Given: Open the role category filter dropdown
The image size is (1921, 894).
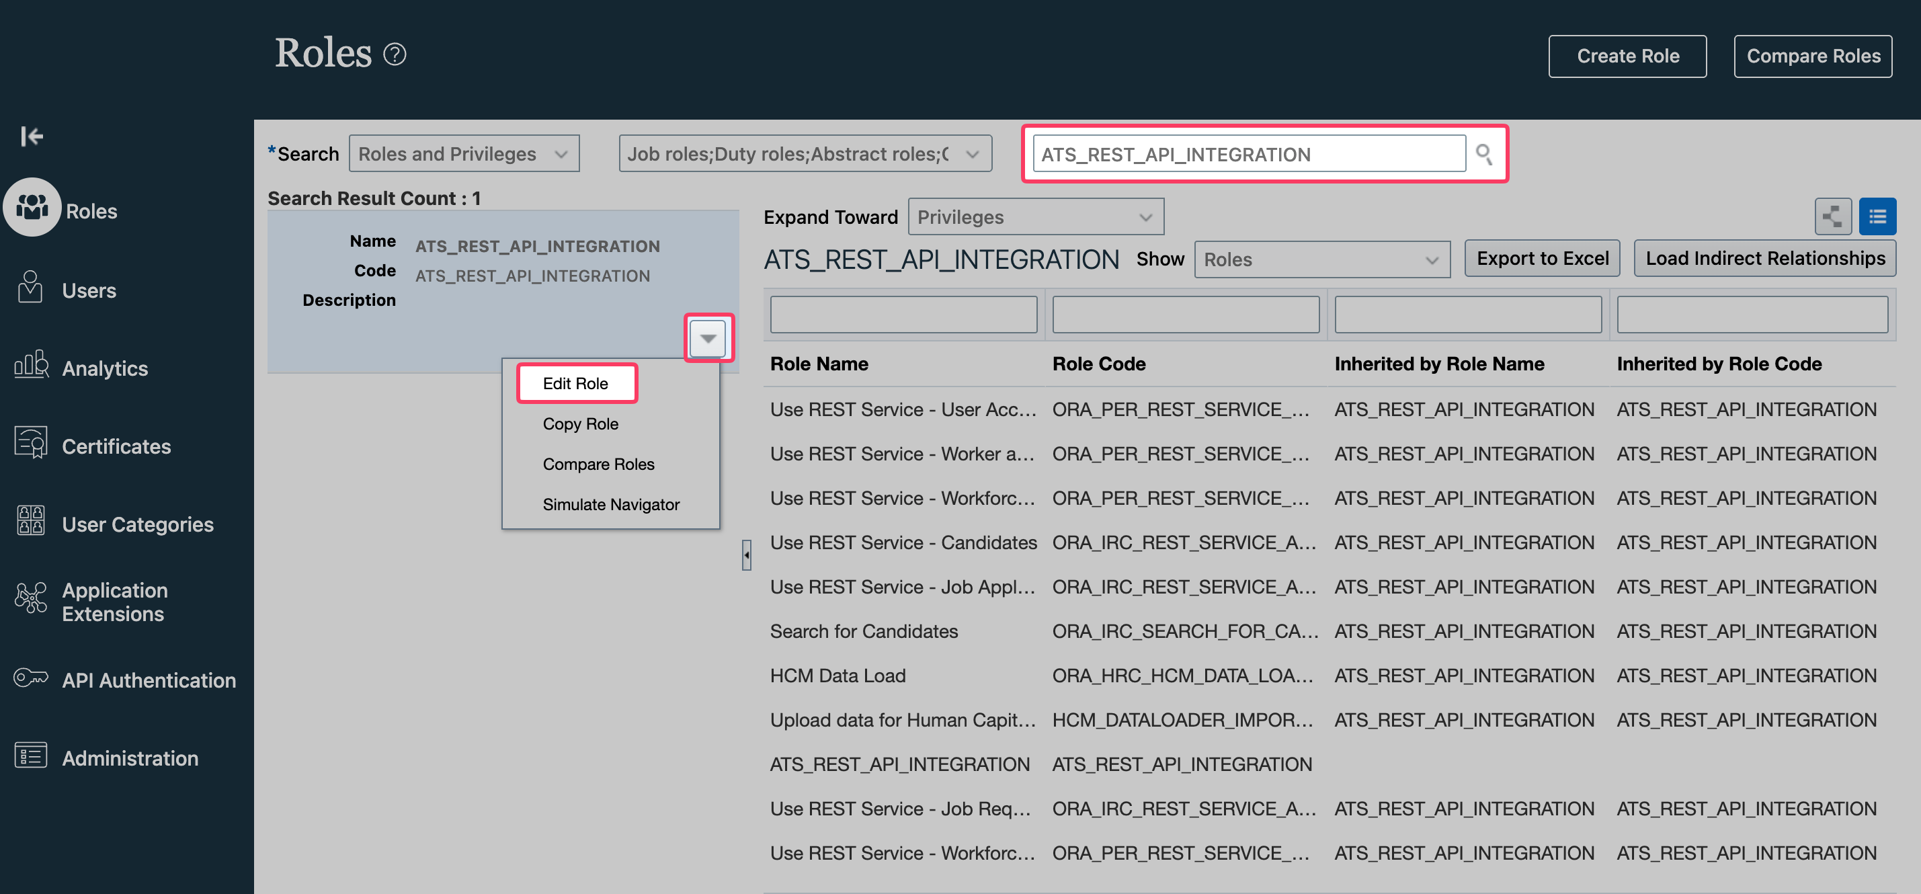Looking at the screenshot, I should pyautogui.click(x=805, y=154).
